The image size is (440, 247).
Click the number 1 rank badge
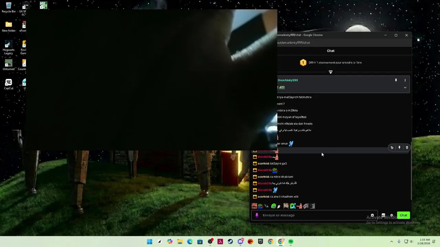pos(303,62)
